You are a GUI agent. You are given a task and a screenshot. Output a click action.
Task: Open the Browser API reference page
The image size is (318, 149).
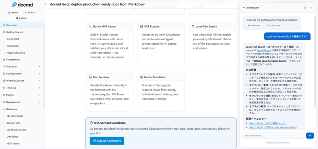coord(13,123)
